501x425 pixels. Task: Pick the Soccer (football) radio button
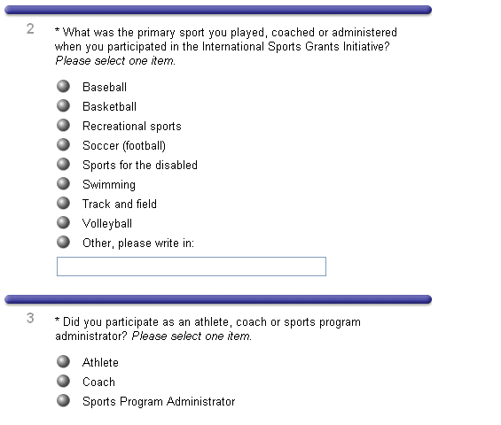click(63, 144)
